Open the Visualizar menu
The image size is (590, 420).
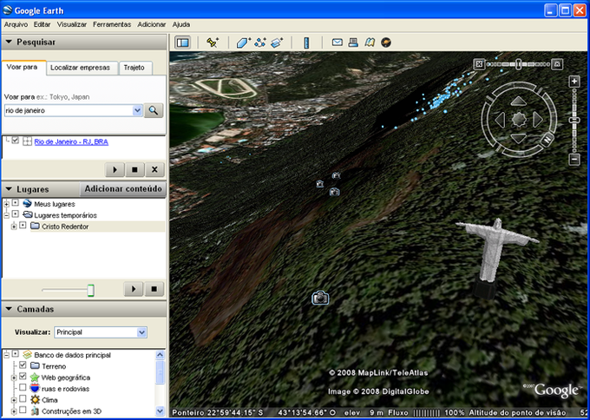point(72,24)
